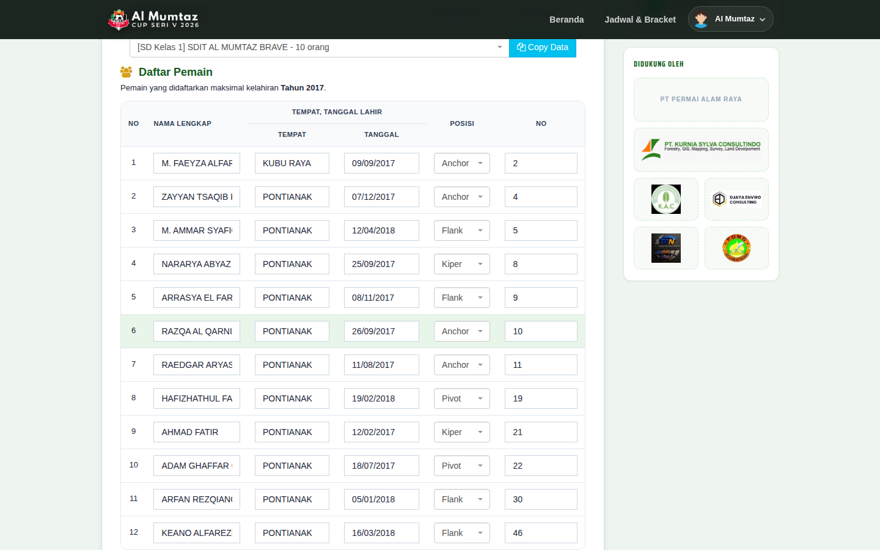Image resolution: width=880 pixels, height=550 pixels.
Task: Click jersey number field showing 46
Action: [x=541, y=533]
